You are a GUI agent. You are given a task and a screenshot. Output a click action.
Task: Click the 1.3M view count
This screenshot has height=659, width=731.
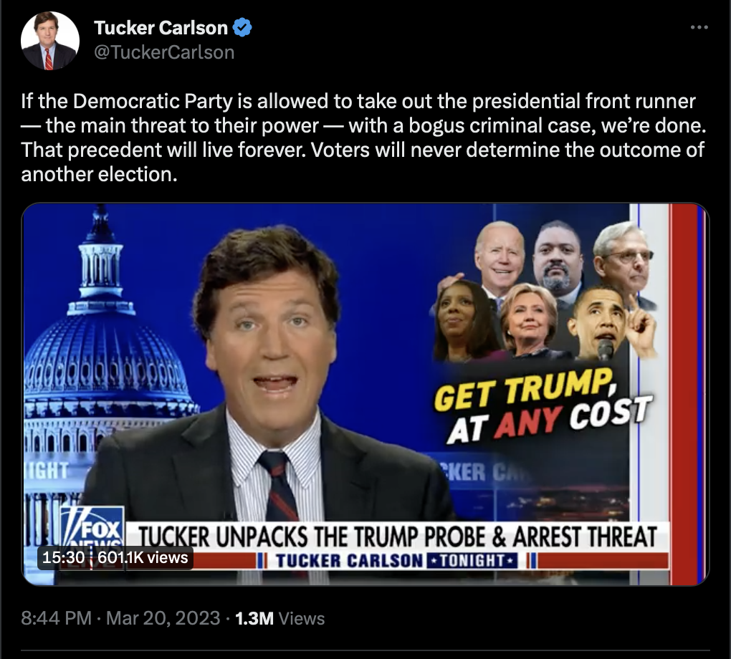pyautogui.click(x=254, y=618)
